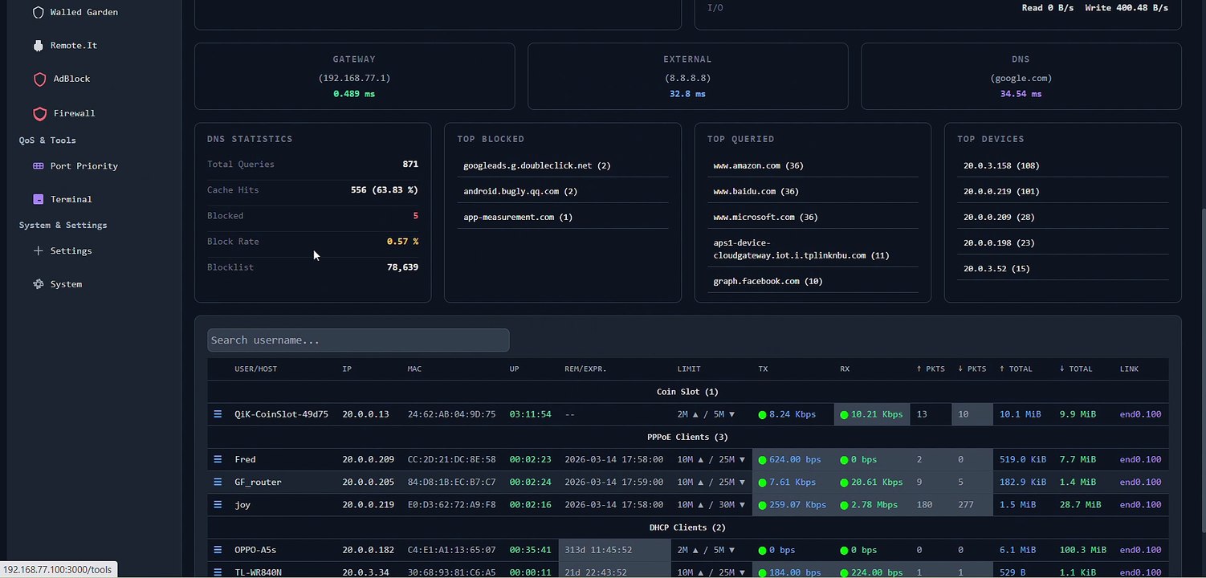
Task: Sort by the UP column header
Action: (514, 369)
